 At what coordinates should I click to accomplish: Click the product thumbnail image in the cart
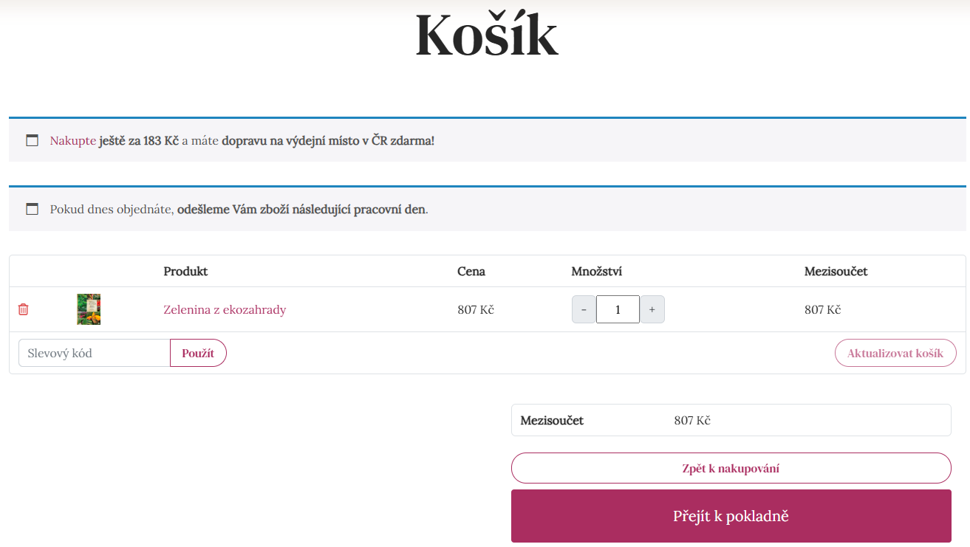coord(88,309)
